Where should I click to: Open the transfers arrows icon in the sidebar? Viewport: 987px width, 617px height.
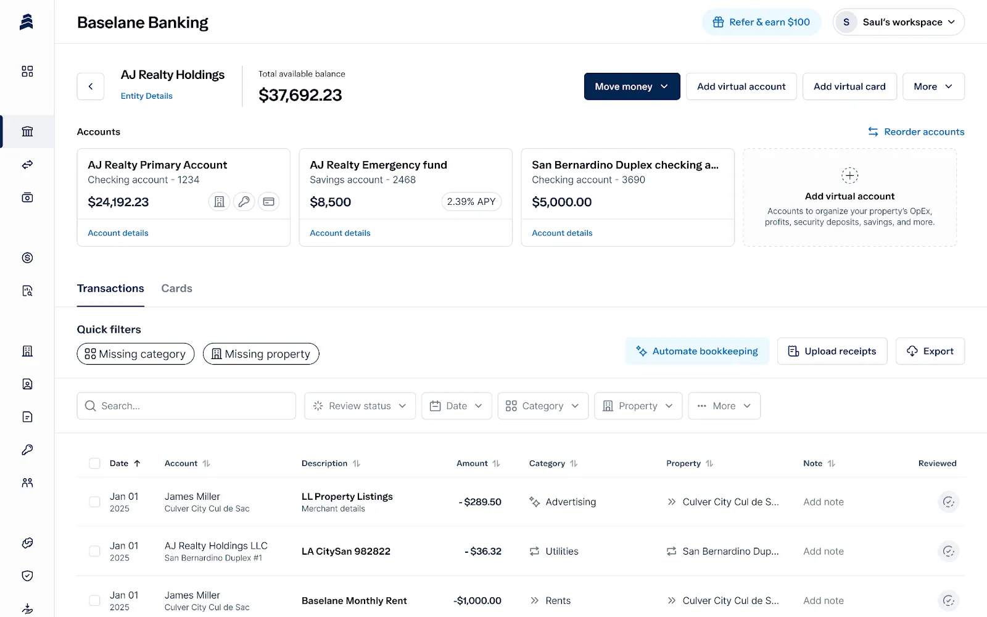[27, 165]
